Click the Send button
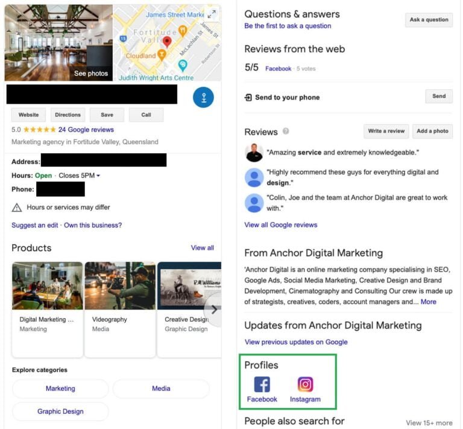This screenshot has height=429, width=463. (439, 97)
